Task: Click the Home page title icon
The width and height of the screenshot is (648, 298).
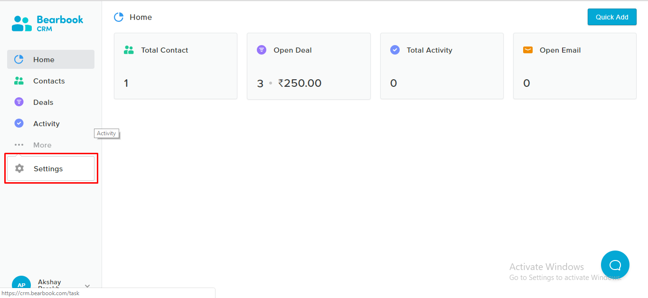Action: click(x=119, y=18)
